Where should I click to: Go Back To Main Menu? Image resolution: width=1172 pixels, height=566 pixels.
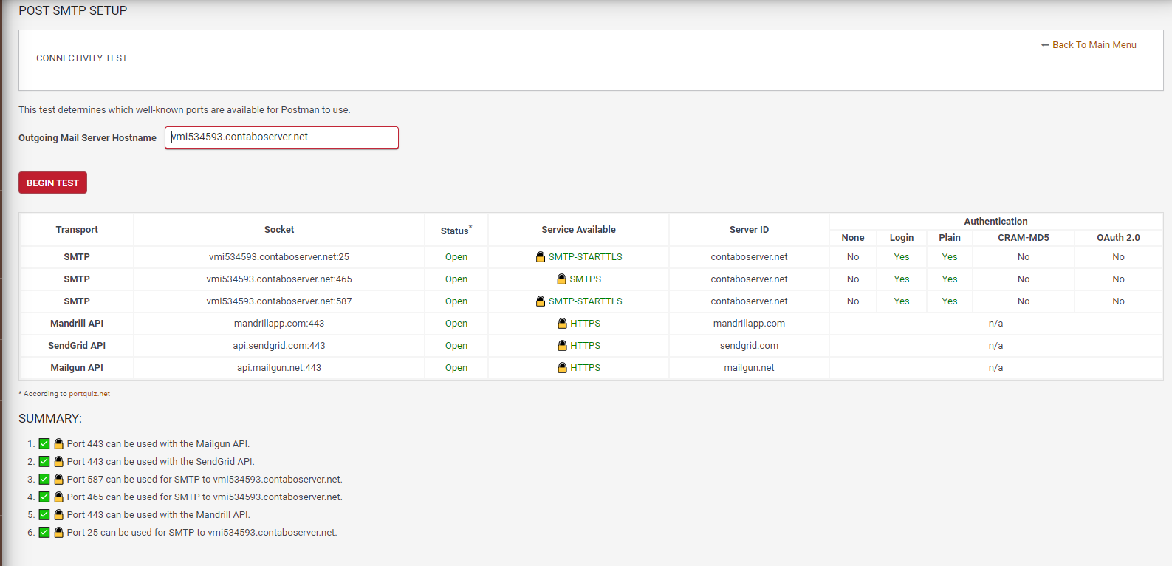(1093, 45)
